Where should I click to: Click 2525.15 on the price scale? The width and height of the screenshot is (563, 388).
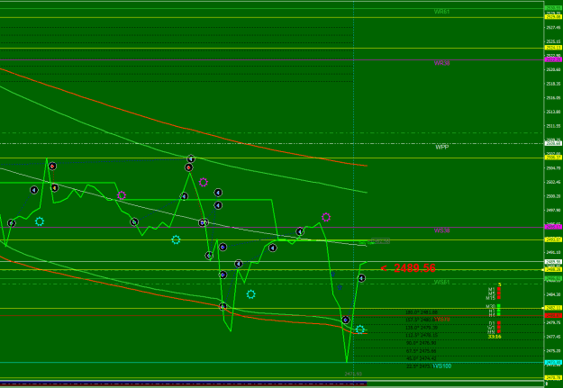click(553, 41)
